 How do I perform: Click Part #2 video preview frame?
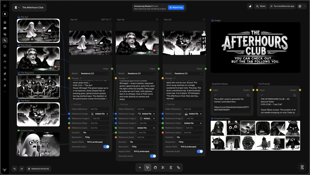point(137,43)
